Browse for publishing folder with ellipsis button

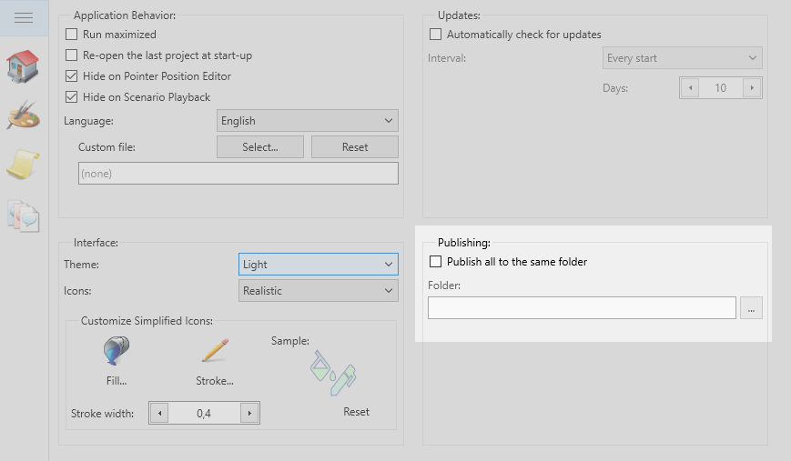click(751, 308)
